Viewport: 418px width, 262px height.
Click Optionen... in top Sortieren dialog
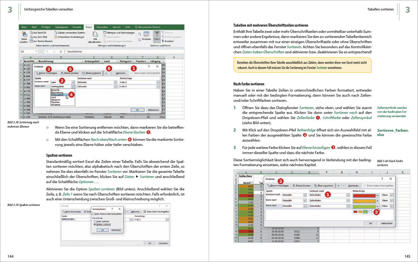[121, 73]
